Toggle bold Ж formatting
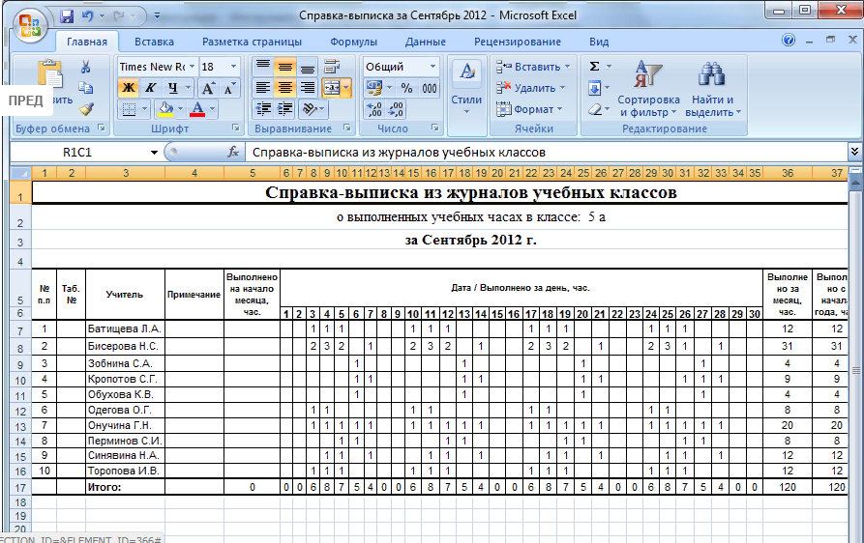The height and width of the screenshot is (543, 864). (x=129, y=88)
